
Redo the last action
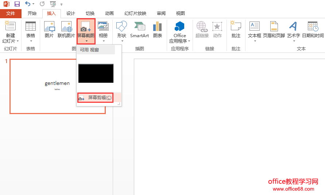tap(42, 4)
